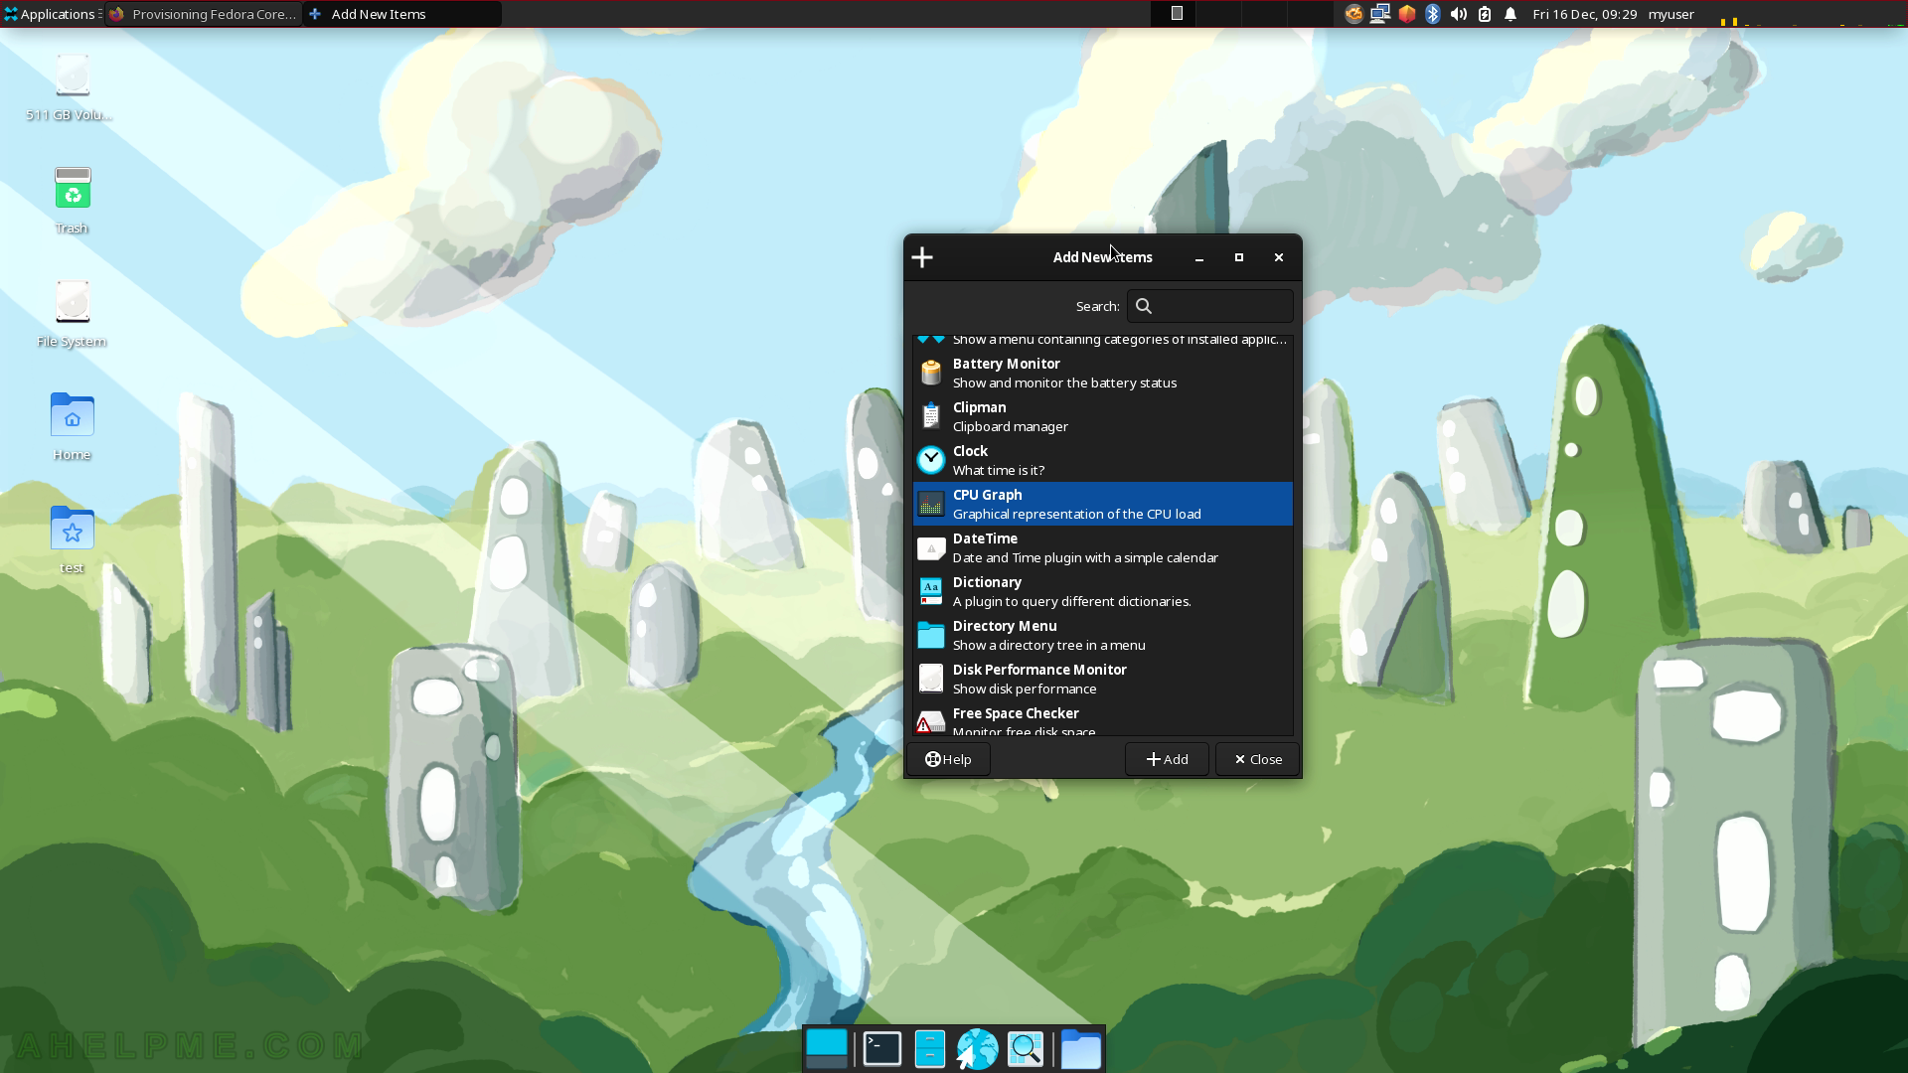Click the Disk Performance Monitor icon
Image resolution: width=1908 pixels, height=1073 pixels.
pyautogui.click(x=931, y=679)
